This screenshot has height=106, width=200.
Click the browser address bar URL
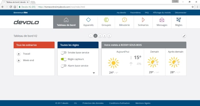pyautogui.click(x=61, y=7)
